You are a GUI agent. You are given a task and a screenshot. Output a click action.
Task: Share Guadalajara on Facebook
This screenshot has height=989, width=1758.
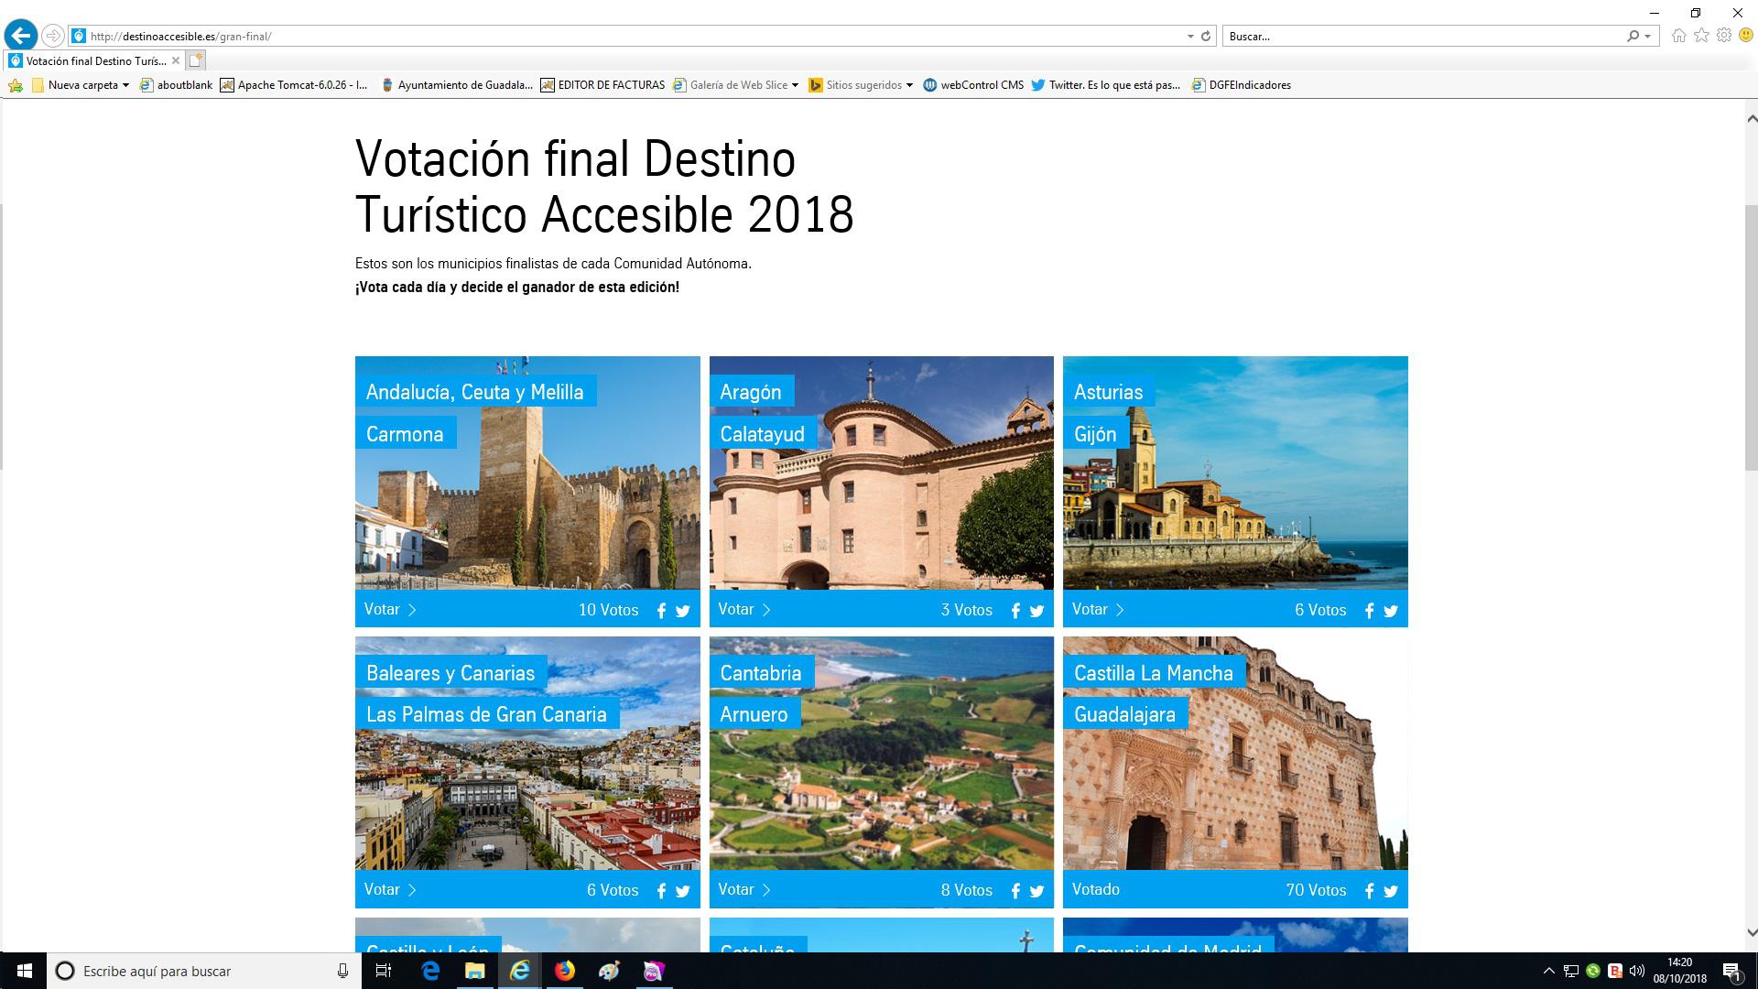pyautogui.click(x=1369, y=891)
